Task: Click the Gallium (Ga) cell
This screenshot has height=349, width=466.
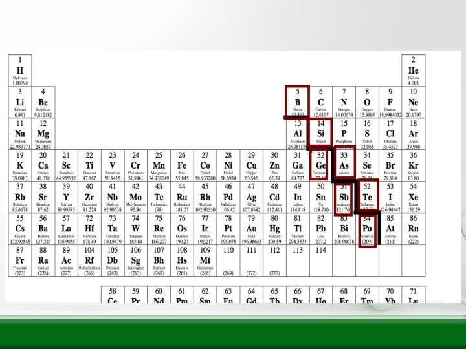Action: (298, 165)
